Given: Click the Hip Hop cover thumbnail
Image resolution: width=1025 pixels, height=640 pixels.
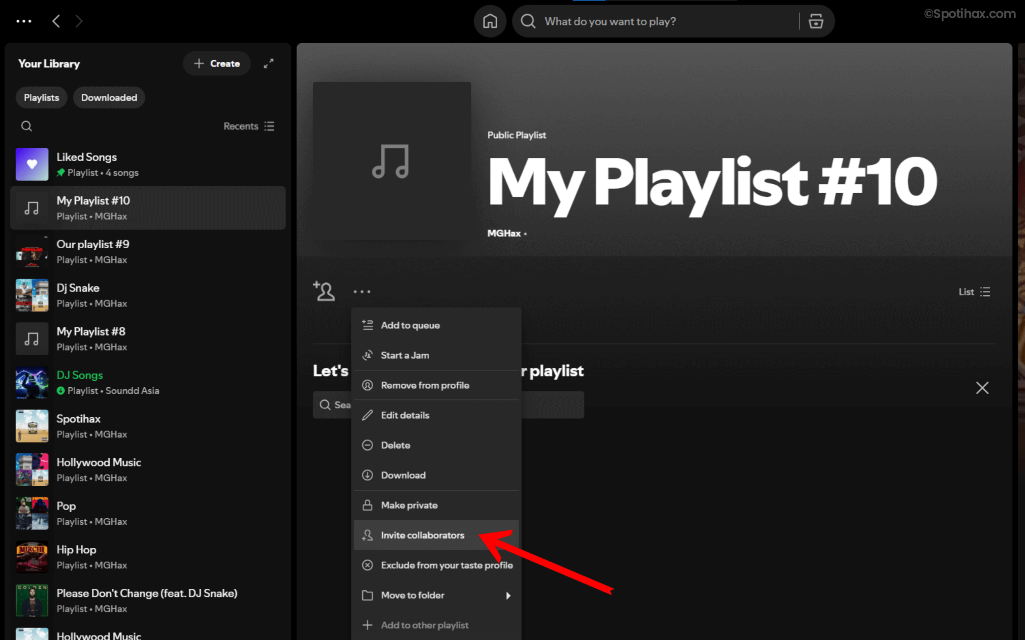Looking at the screenshot, I should tap(32, 557).
